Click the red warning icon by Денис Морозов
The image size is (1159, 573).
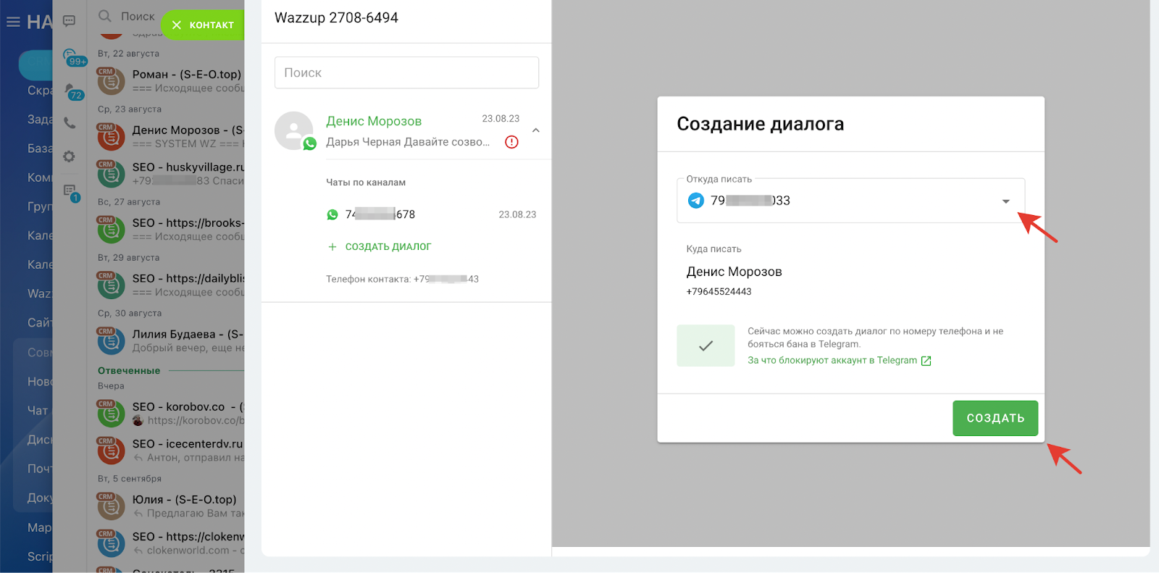[511, 142]
